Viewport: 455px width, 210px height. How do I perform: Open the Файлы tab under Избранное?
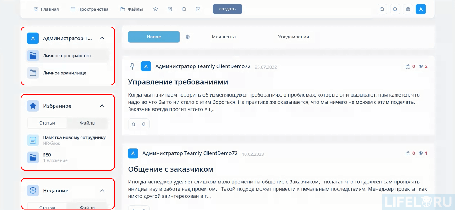point(88,123)
